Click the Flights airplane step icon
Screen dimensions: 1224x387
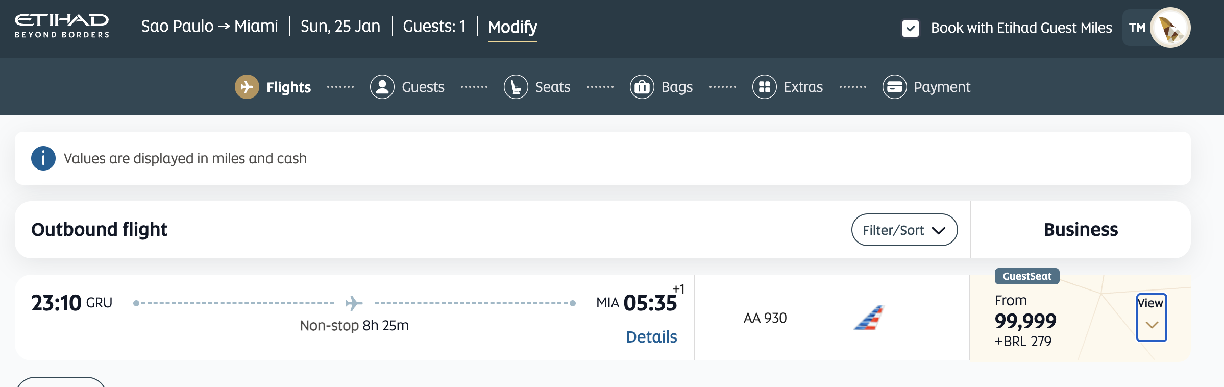point(247,87)
